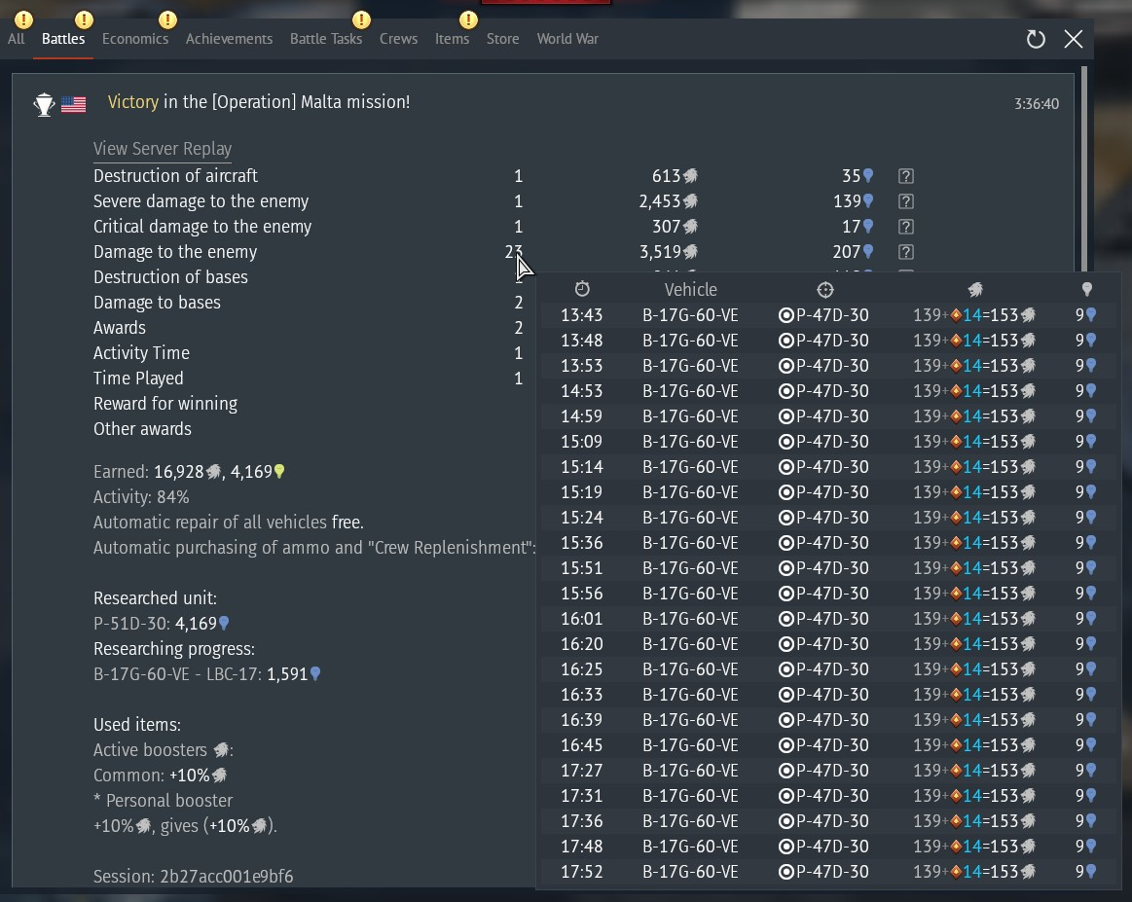Click help icon on Damage to the enemy row

tap(905, 252)
